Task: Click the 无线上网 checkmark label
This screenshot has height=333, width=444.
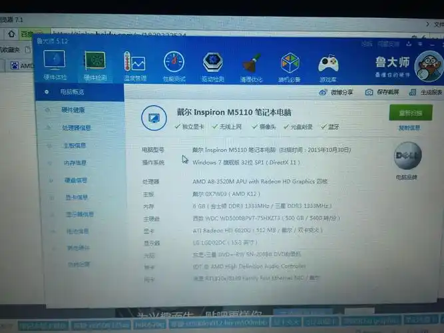Action: click(x=227, y=127)
